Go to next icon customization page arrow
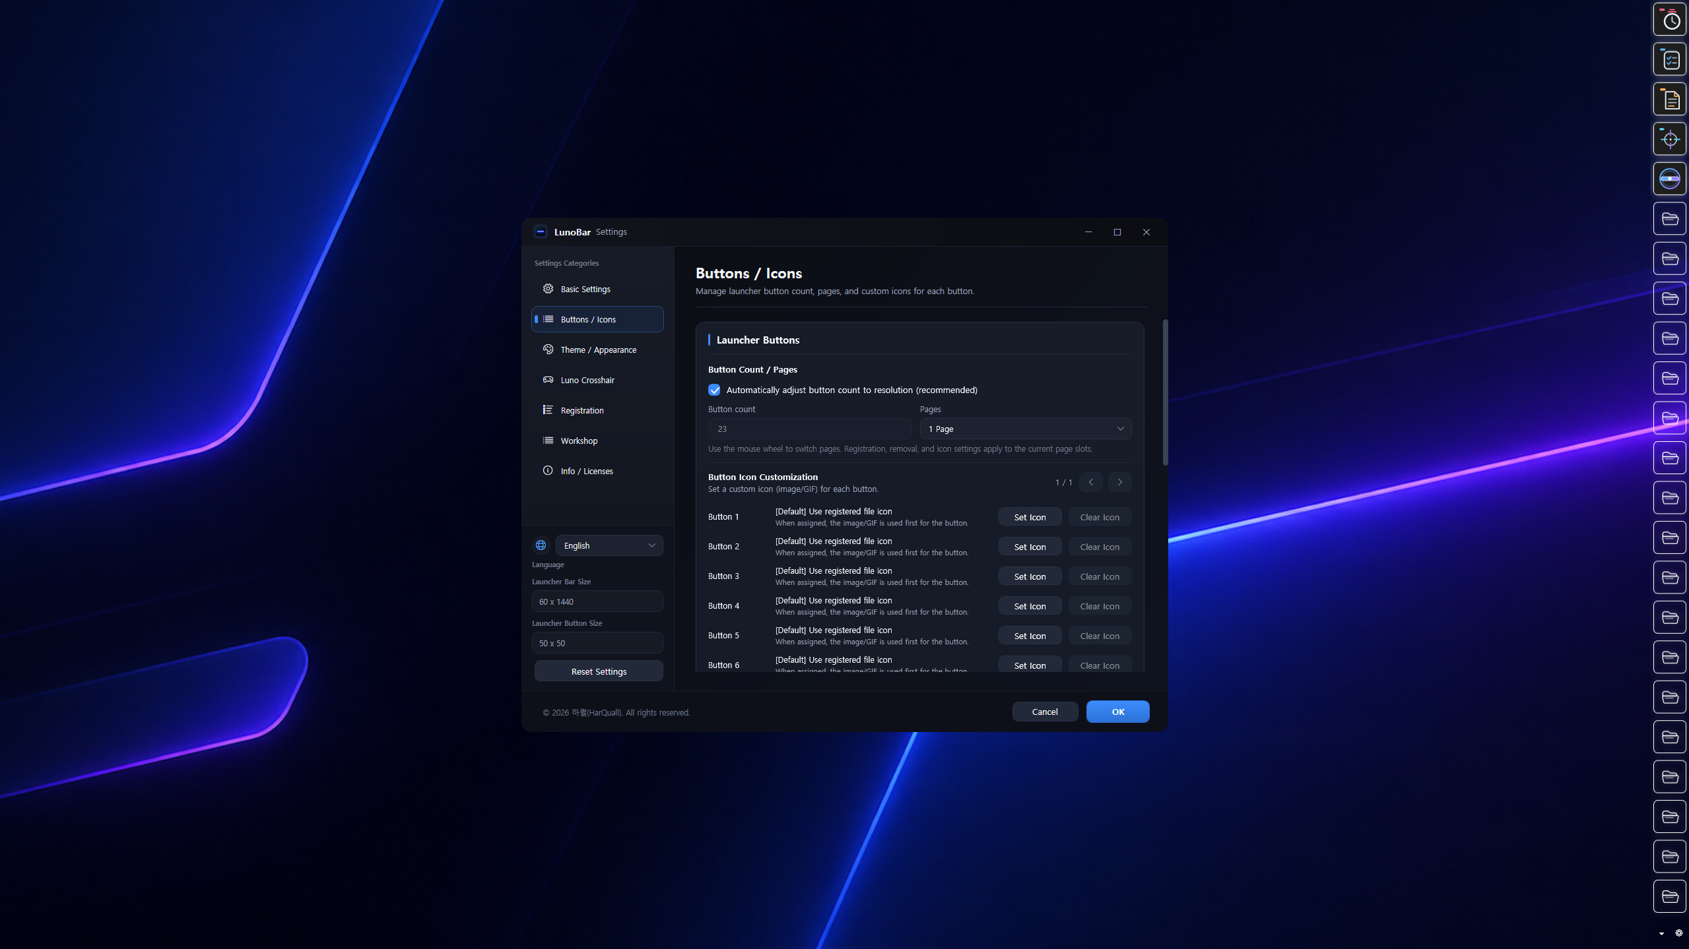This screenshot has width=1689, height=949. click(1120, 482)
